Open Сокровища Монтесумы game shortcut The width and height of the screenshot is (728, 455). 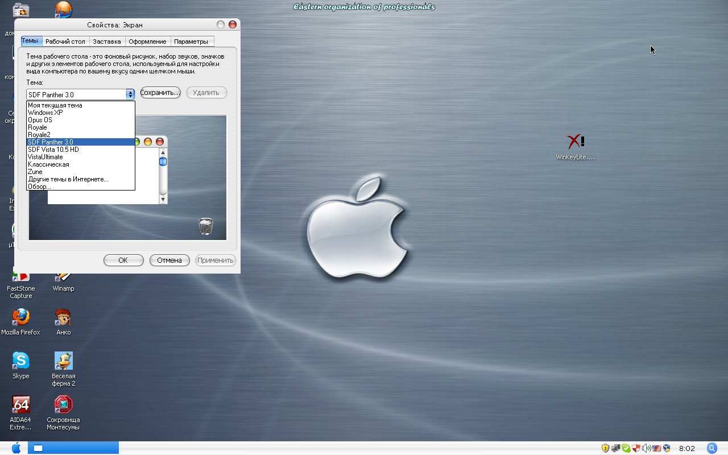click(x=63, y=413)
